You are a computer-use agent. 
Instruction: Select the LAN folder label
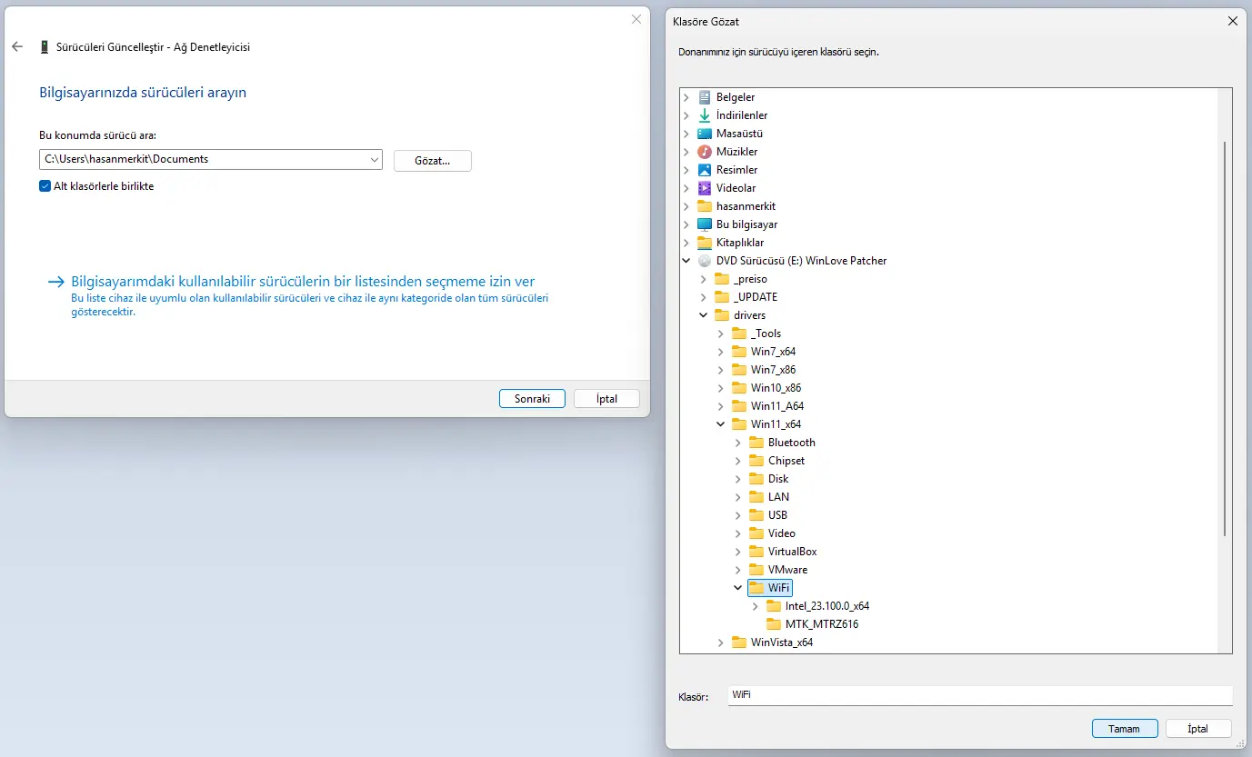(778, 497)
